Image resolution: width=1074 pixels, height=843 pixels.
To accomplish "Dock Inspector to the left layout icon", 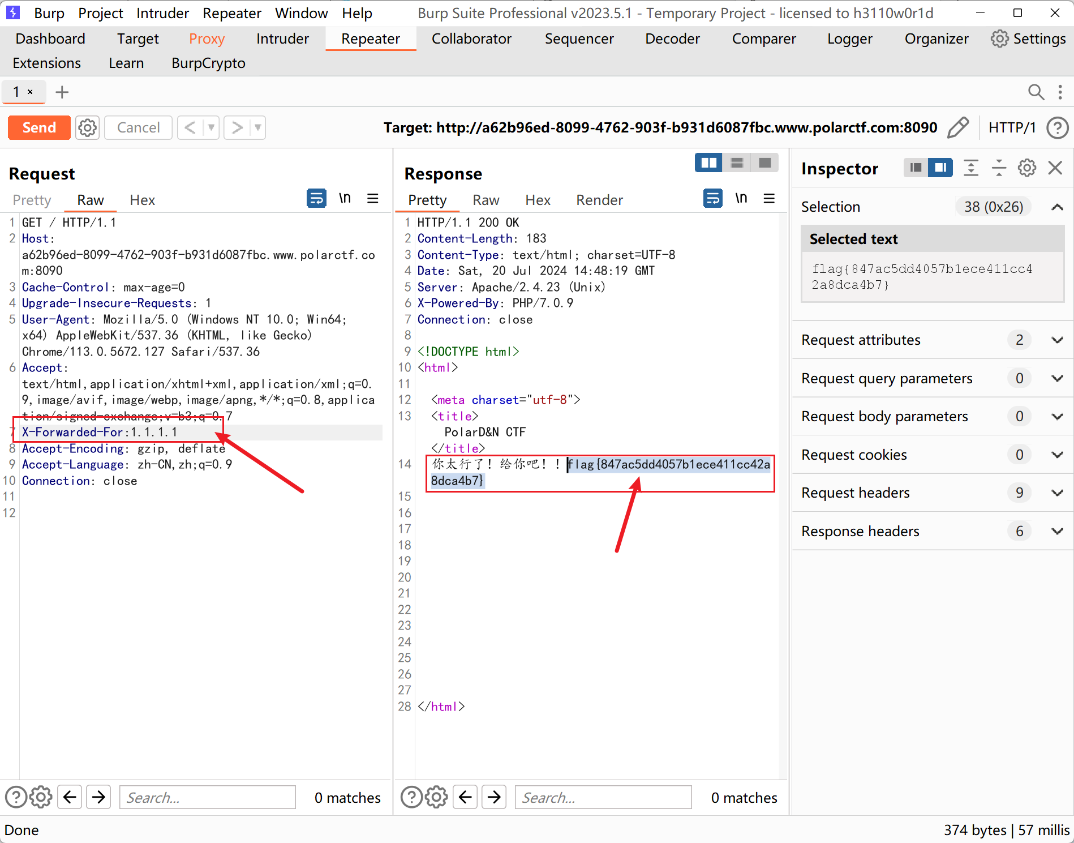I will tap(916, 168).
